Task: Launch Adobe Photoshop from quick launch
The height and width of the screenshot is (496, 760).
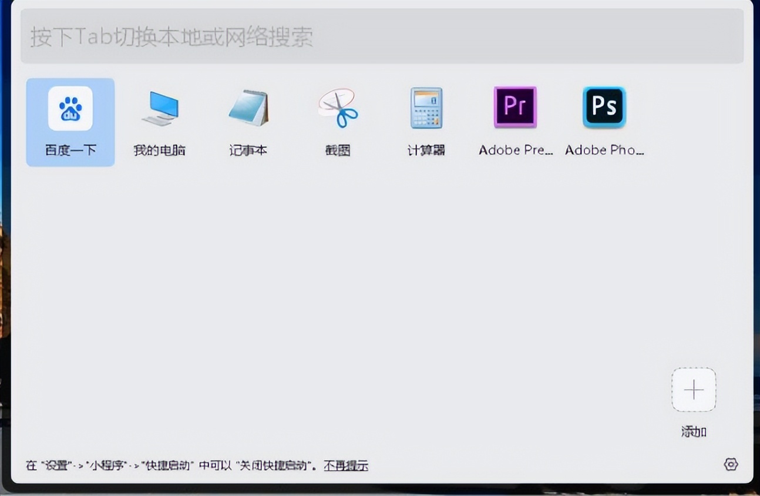Action: 604,107
